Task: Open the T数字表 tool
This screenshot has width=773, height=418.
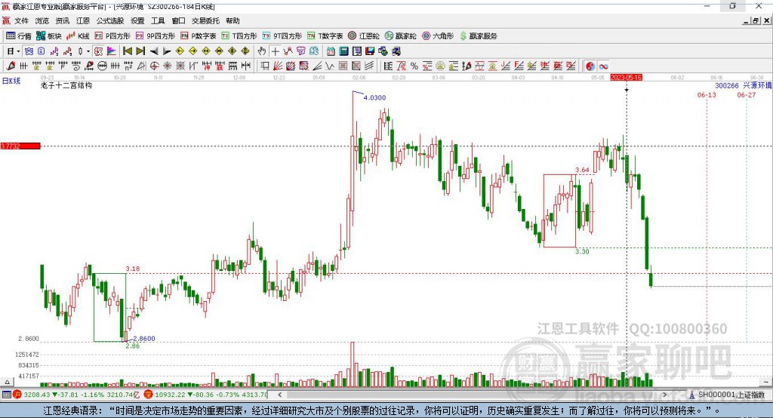Action: [325, 36]
